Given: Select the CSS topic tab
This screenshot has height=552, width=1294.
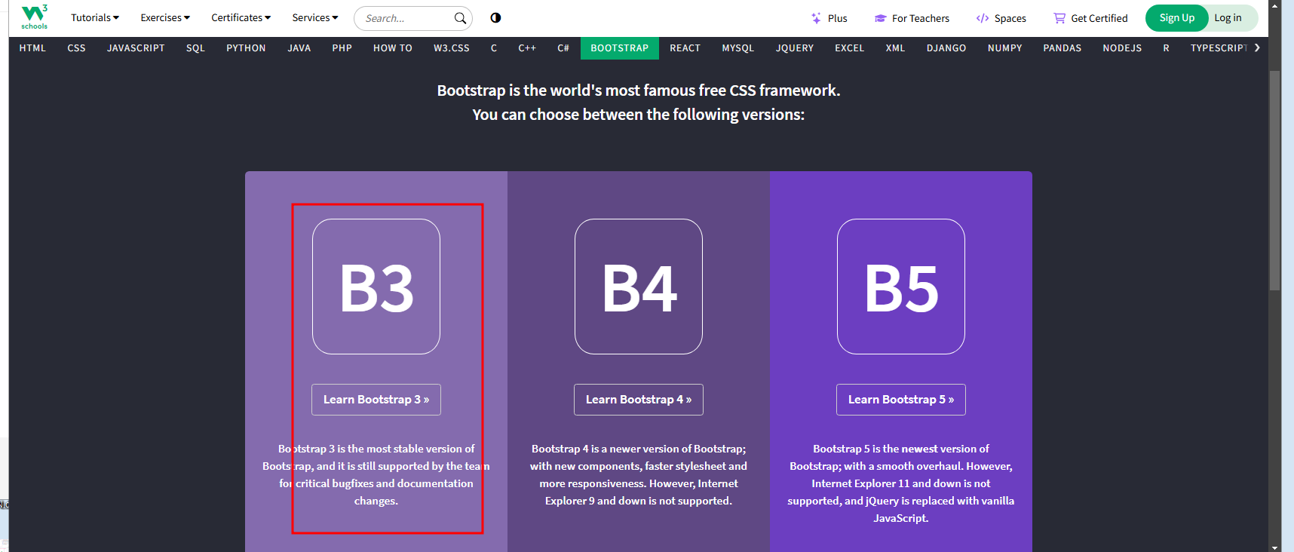Looking at the screenshot, I should (x=76, y=48).
